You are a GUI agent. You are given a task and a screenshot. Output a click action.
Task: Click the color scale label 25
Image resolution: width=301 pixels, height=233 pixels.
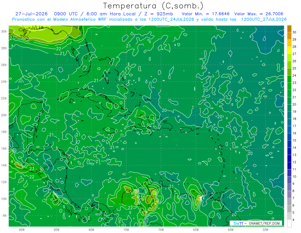294,68
